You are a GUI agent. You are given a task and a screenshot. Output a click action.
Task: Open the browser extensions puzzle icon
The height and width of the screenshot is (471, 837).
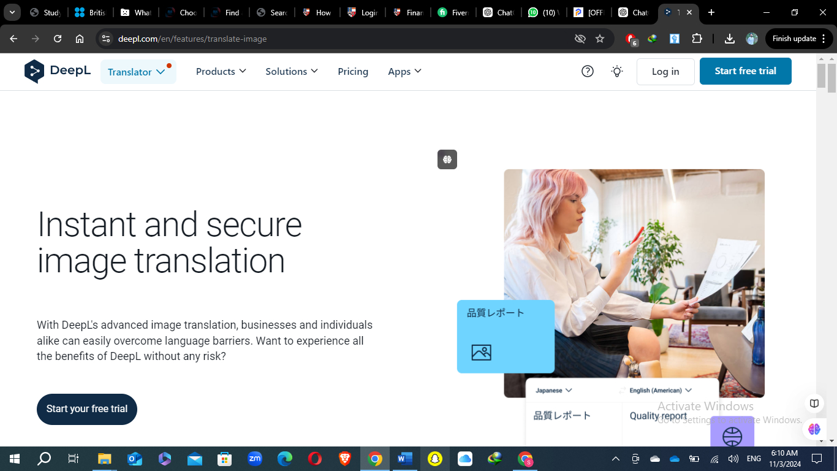click(x=697, y=39)
